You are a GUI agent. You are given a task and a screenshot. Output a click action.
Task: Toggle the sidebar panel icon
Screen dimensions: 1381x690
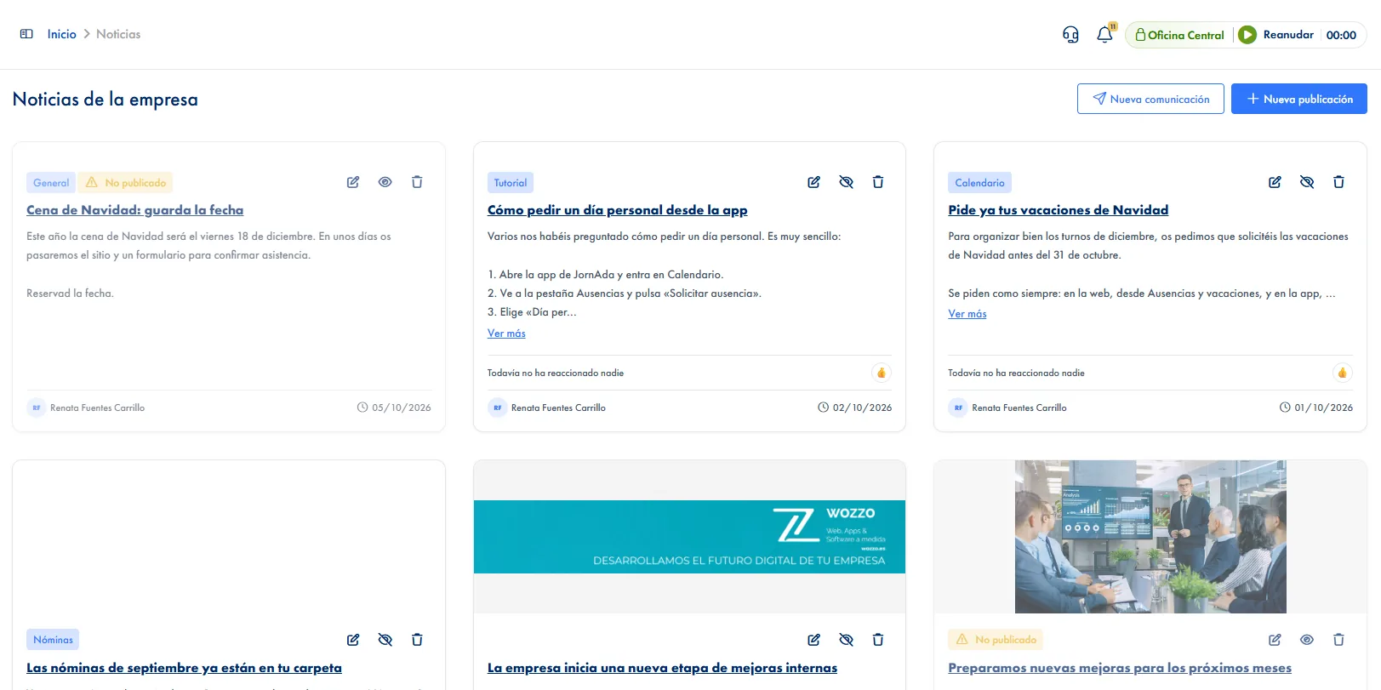[26, 34]
